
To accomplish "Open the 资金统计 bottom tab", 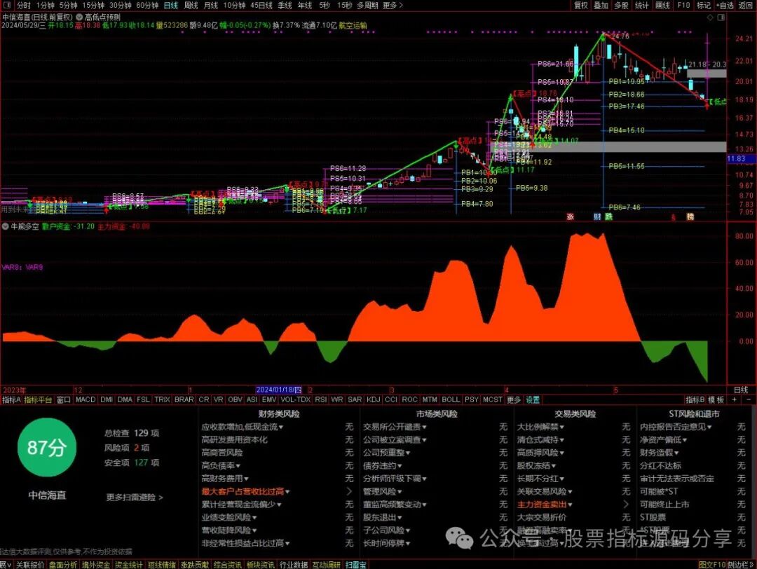I will 129,565.
